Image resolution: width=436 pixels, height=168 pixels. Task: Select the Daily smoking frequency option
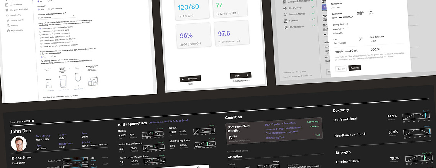[x=38, y=10]
